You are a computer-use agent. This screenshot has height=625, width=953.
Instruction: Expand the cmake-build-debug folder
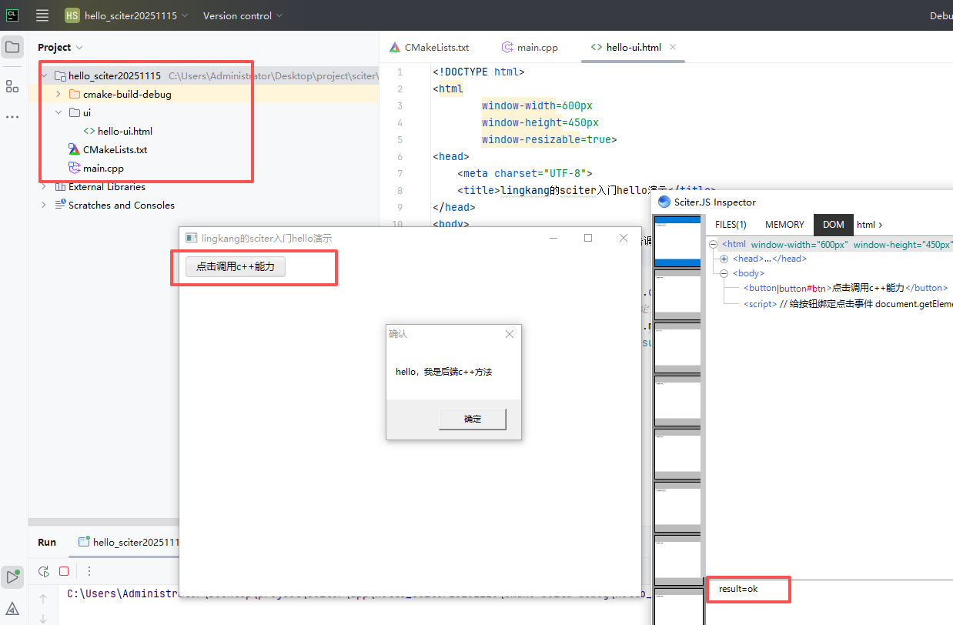[59, 95]
